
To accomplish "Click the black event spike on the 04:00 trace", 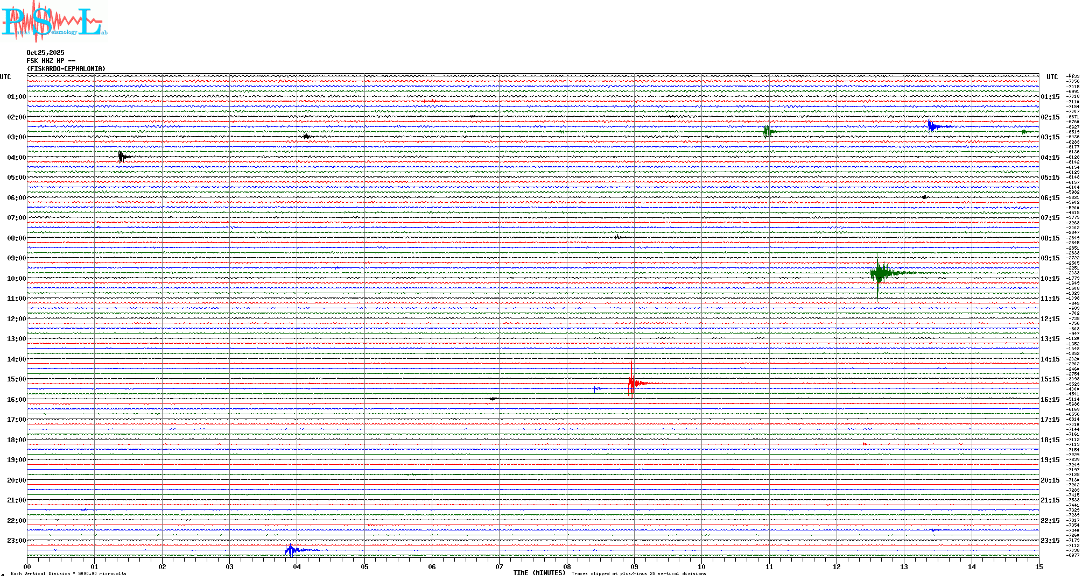I will pyautogui.click(x=121, y=157).
